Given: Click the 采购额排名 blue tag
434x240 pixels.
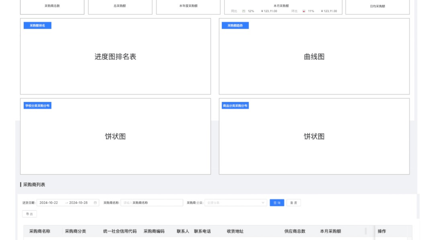Looking at the screenshot, I should point(38,25).
